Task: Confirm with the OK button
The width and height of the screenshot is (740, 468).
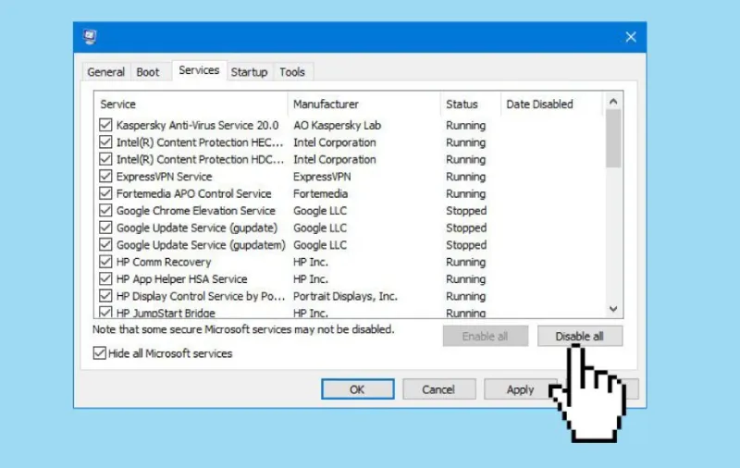Action: point(357,389)
